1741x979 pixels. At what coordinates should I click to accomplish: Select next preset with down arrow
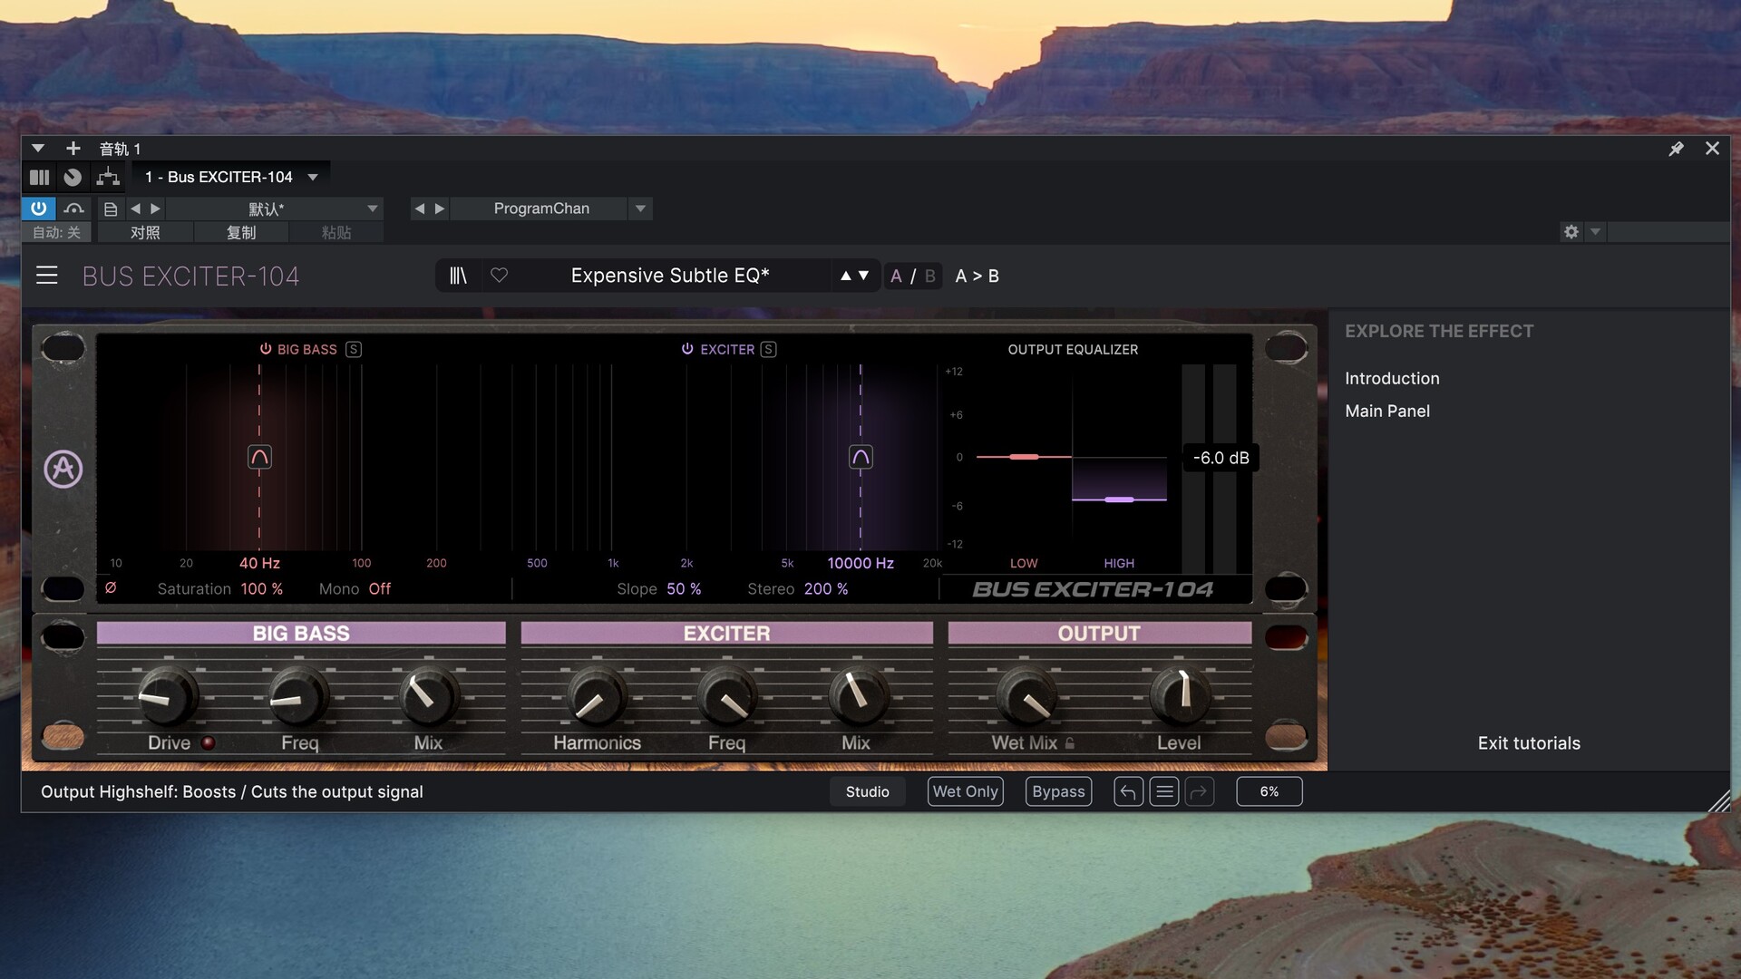click(863, 276)
